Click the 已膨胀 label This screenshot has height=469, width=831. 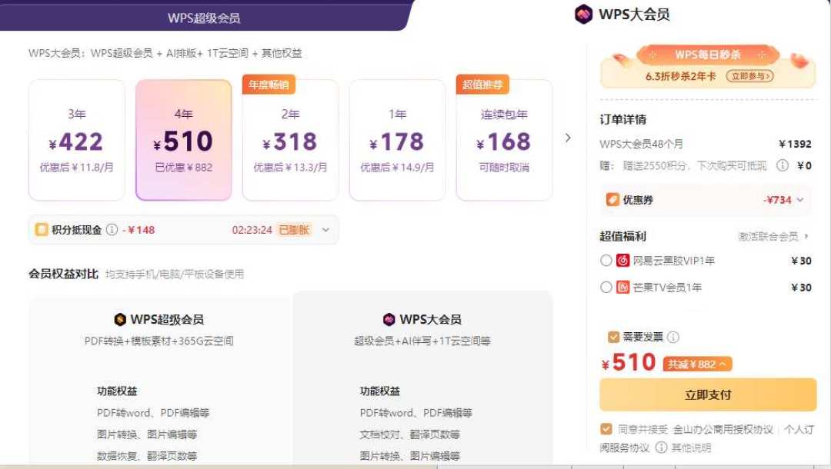[x=294, y=230]
